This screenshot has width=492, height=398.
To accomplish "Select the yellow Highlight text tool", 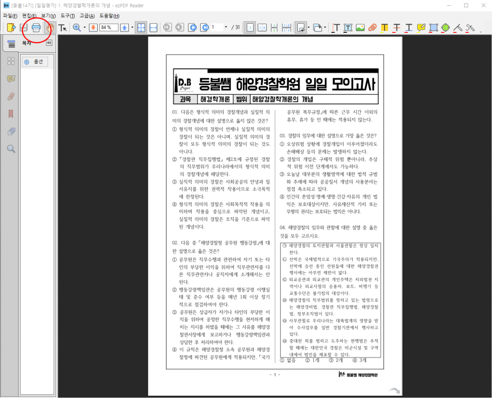I will (385, 28).
